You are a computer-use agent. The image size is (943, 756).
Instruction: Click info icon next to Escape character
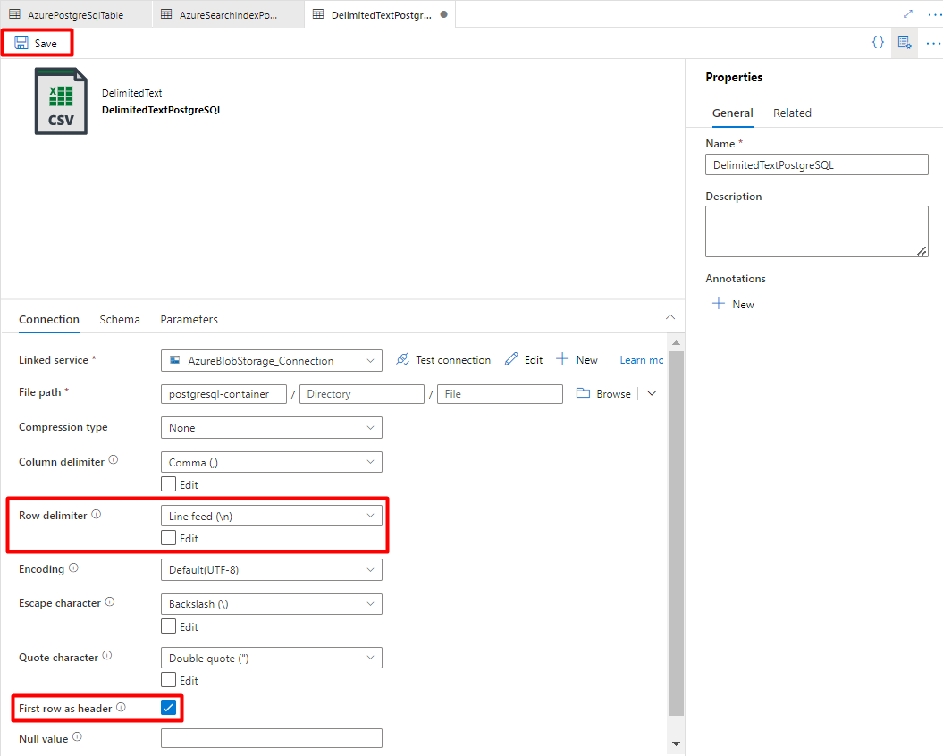pyautogui.click(x=109, y=602)
